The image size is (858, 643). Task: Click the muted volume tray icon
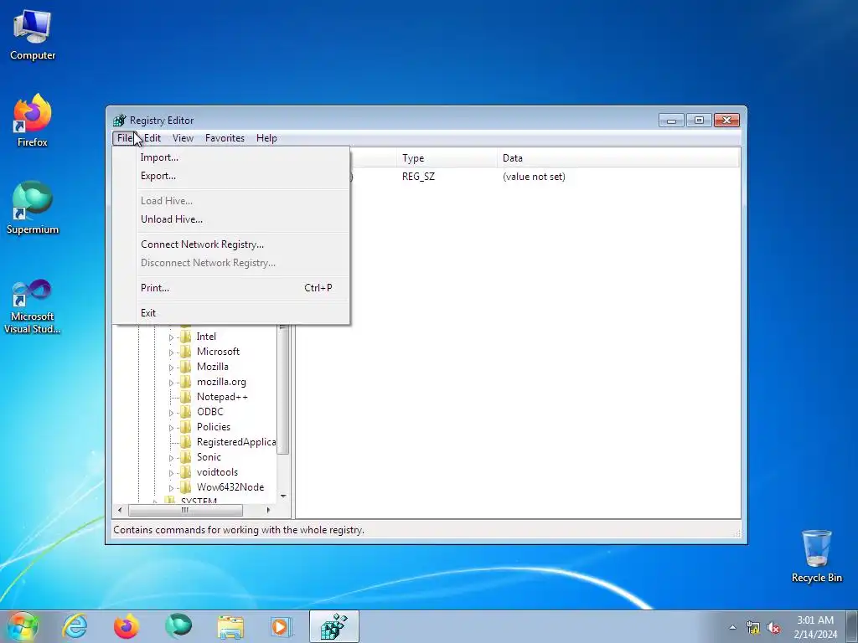pyautogui.click(x=773, y=627)
